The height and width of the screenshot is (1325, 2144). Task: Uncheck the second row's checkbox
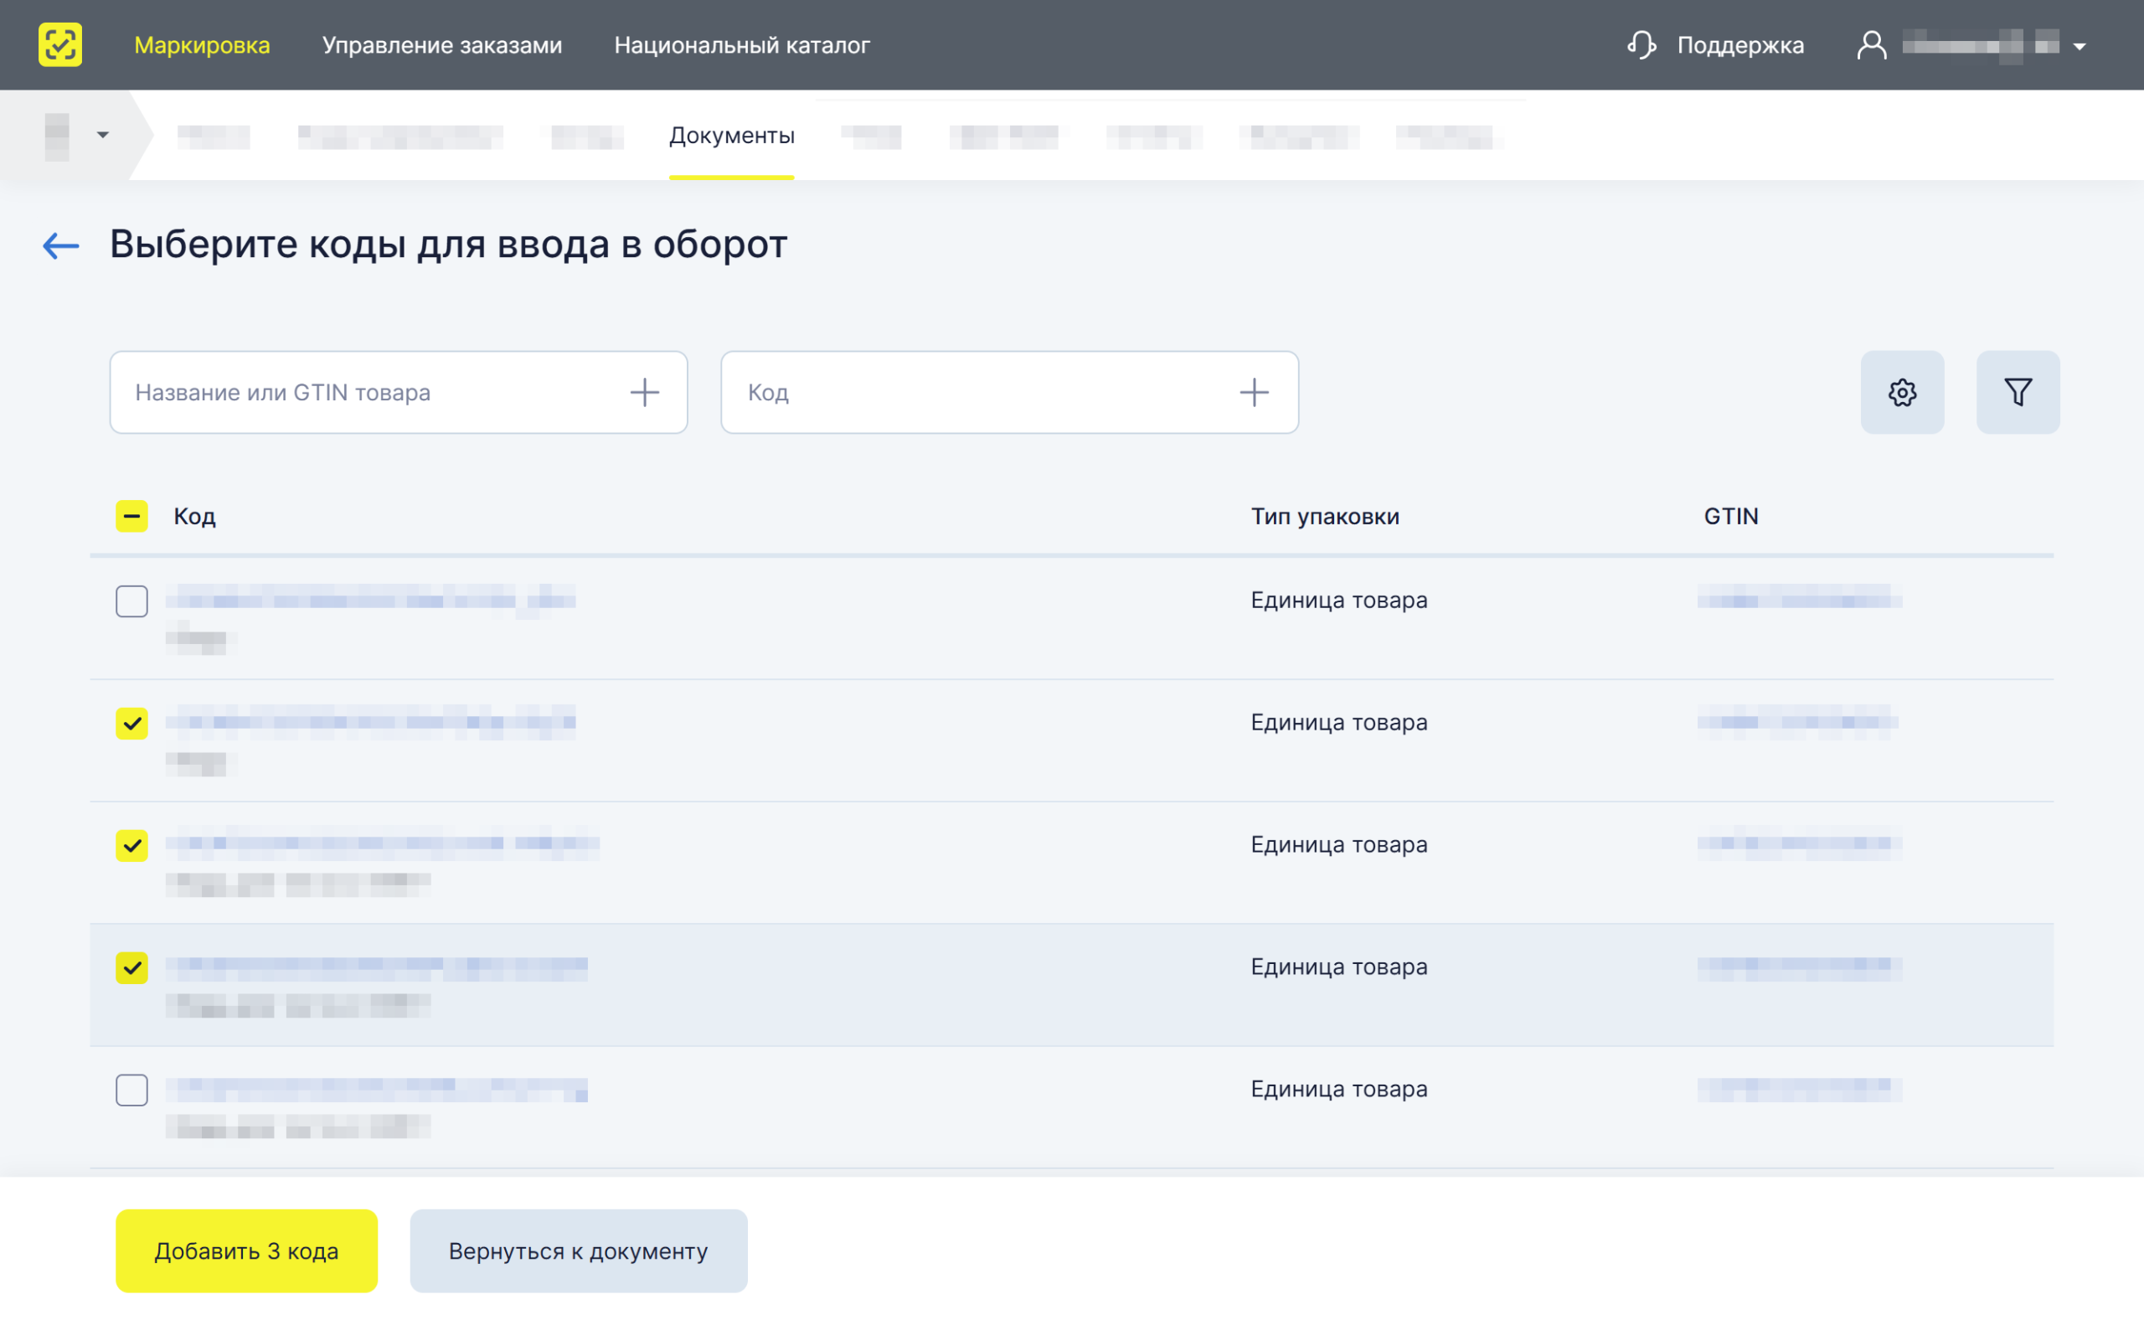(x=131, y=723)
